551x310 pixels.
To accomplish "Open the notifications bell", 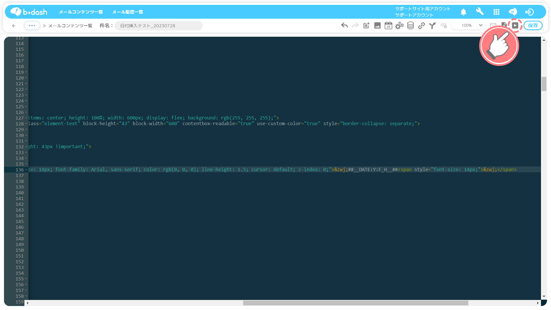I will click(464, 12).
